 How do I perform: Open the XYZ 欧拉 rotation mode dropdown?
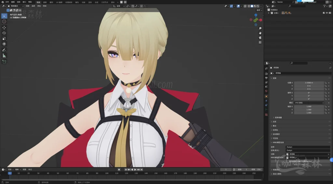tap(309, 103)
